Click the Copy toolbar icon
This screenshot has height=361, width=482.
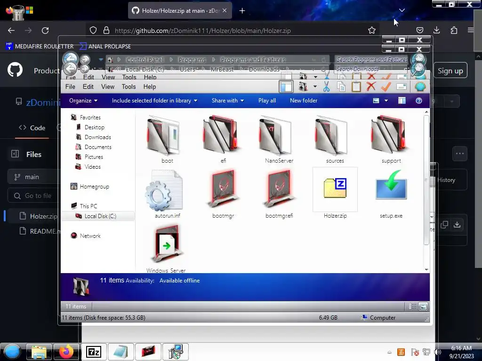(x=341, y=87)
